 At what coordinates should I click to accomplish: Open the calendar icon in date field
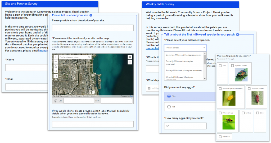(149, 88)
